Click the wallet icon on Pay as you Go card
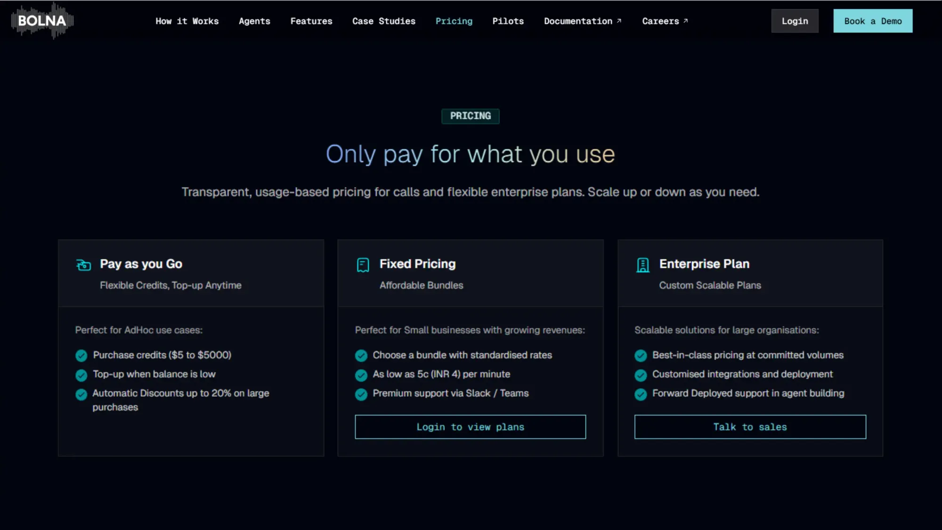This screenshot has width=942, height=530. (83, 264)
